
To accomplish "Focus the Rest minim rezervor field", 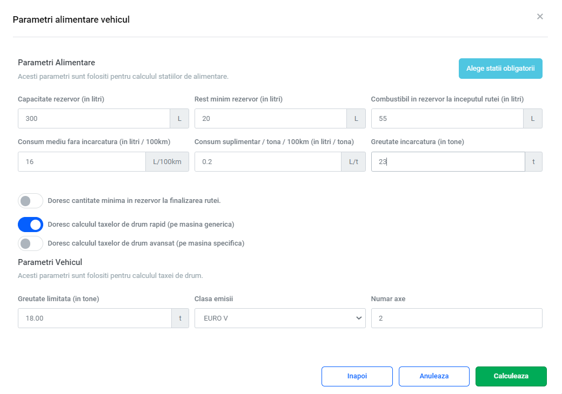I will pyautogui.click(x=270, y=119).
